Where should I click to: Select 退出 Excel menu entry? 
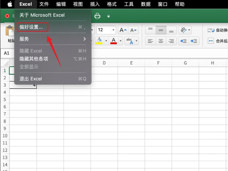point(31,79)
